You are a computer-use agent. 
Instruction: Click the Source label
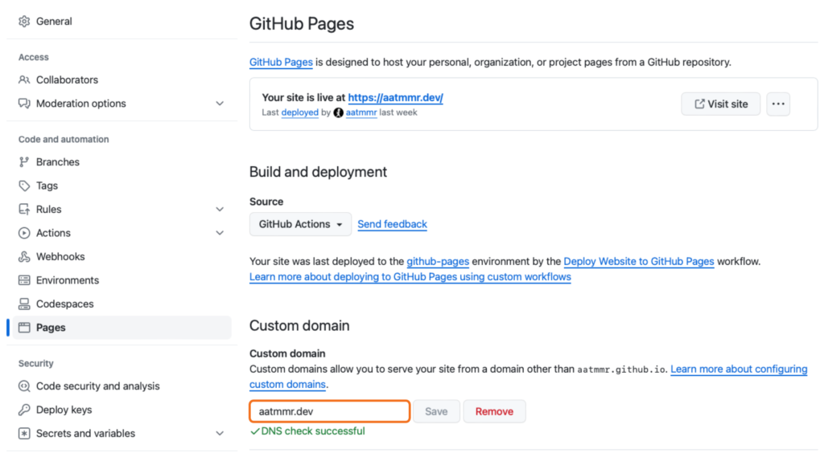coord(266,202)
